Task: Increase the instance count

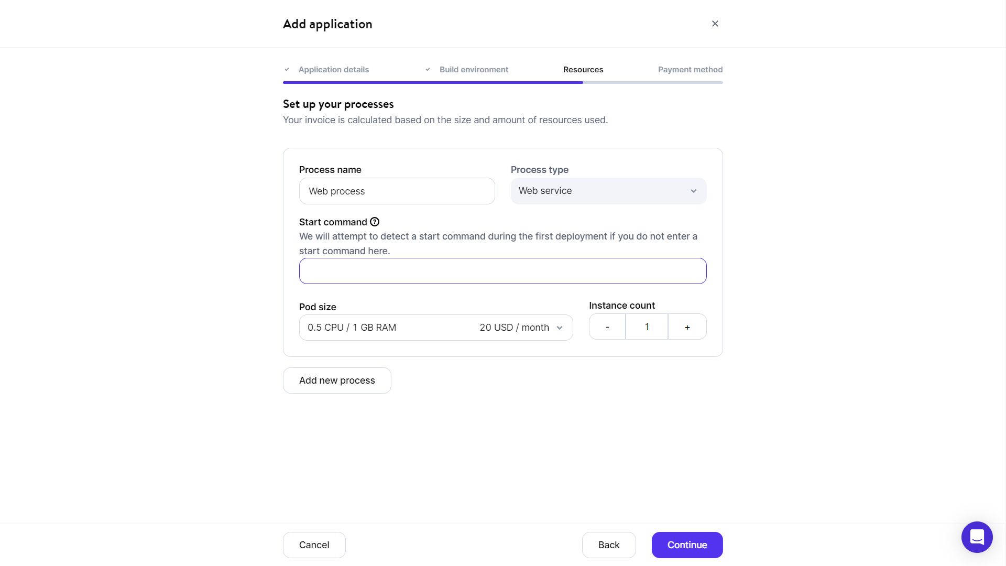Action: point(687,327)
